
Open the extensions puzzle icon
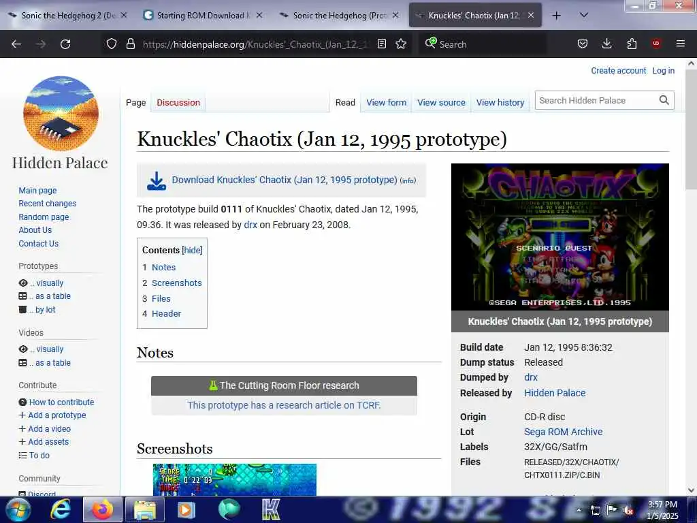click(x=632, y=44)
